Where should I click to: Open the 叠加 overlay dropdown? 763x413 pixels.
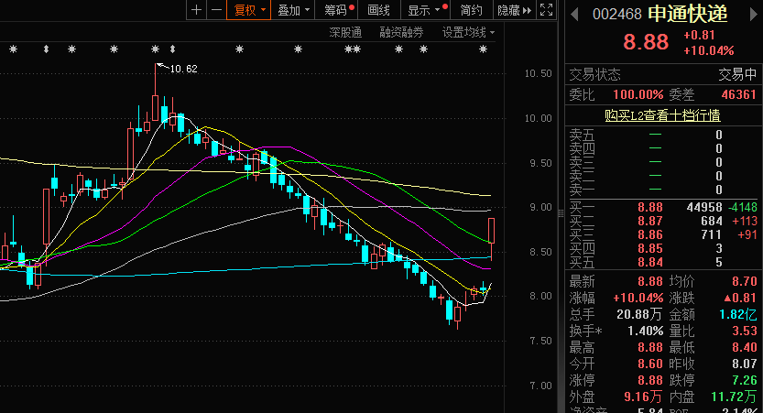pyautogui.click(x=293, y=10)
